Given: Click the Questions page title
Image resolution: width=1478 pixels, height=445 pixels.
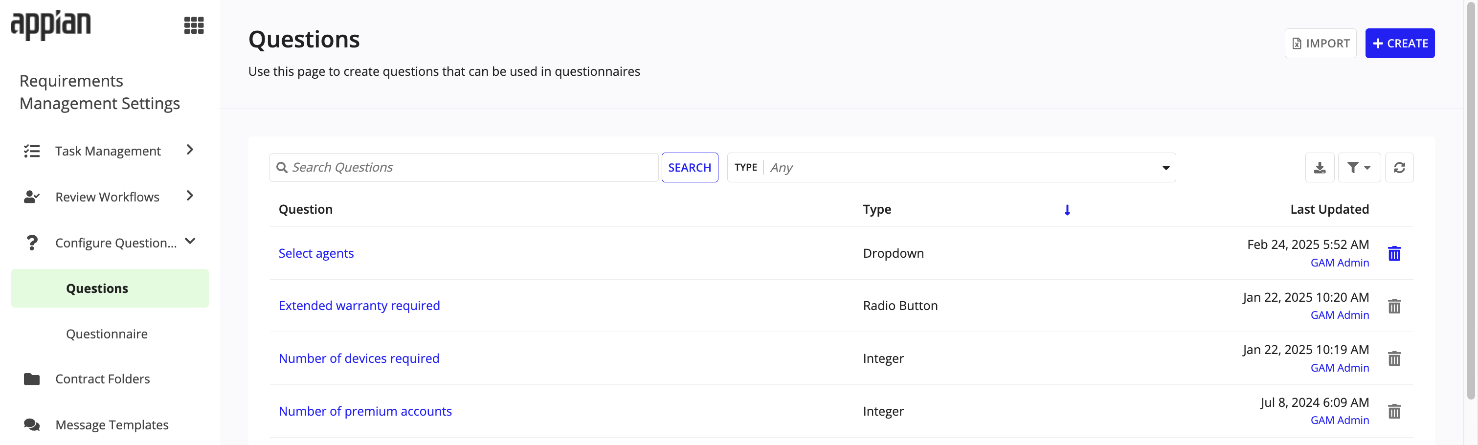Looking at the screenshot, I should [304, 40].
